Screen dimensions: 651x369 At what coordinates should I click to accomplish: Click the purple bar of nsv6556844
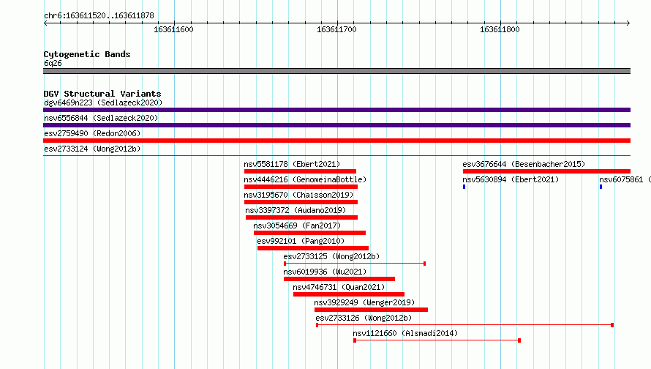click(336, 125)
